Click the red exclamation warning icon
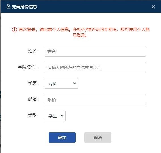Image resolution: width=161 pixels, height=153 pixels. [14, 30]
